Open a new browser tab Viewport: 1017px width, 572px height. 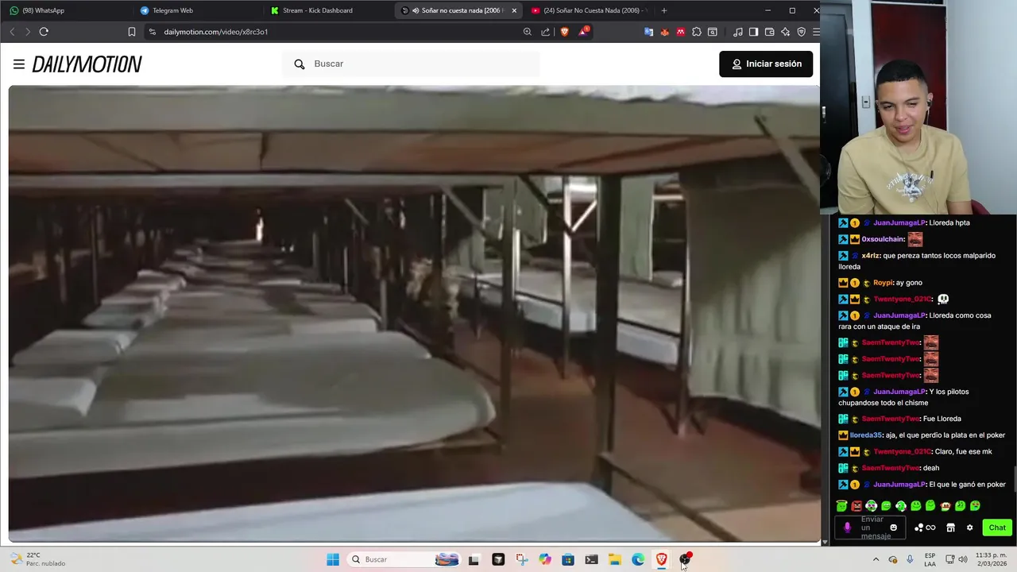click(x=664, y=10)
